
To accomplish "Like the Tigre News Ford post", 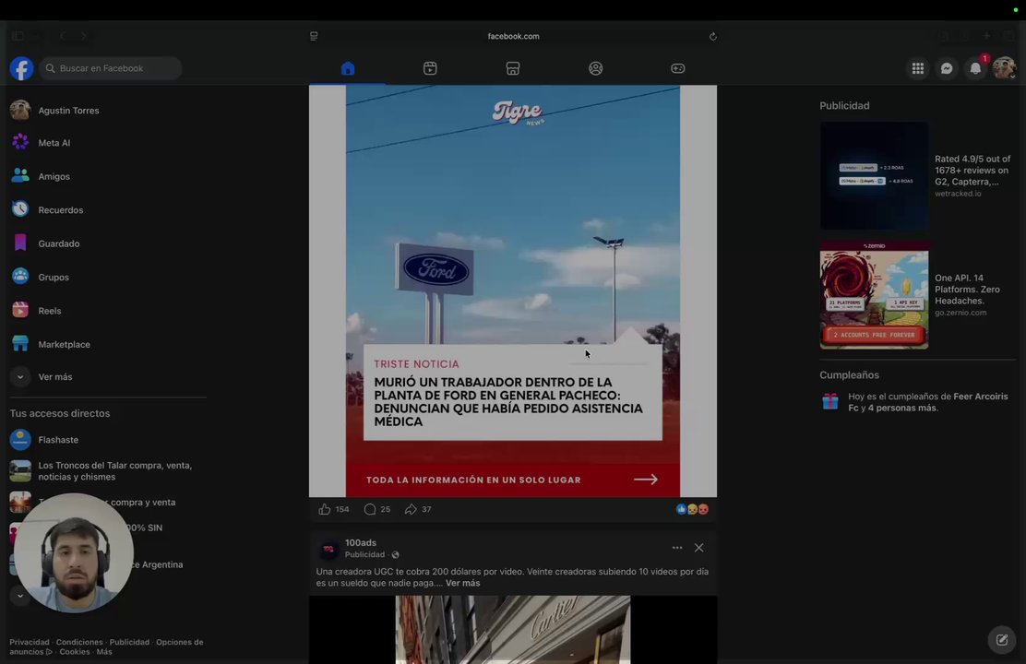I will point(325,509).
